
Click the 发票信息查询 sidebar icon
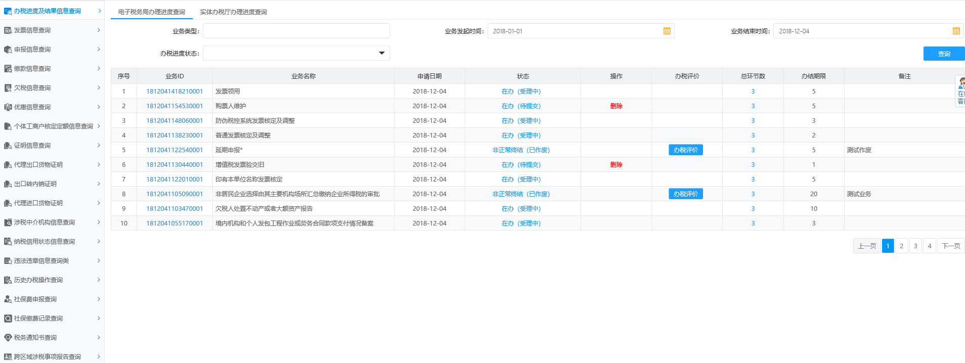pyautogui.click(x=8, y=30)
